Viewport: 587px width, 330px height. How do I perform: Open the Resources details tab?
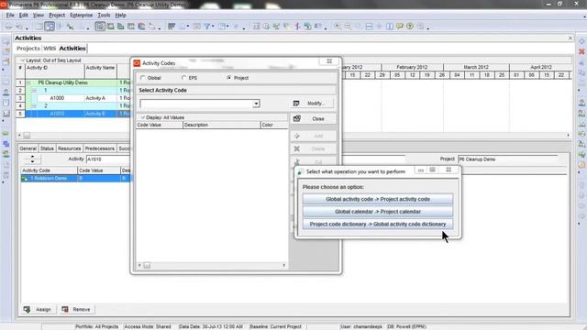click(70, 148)
